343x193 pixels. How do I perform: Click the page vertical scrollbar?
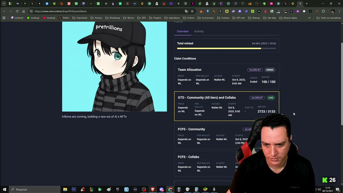point(341,84)
